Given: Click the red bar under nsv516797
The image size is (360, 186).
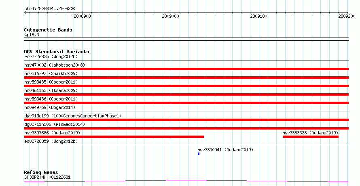Looking at the screenshot, I should coord(186,77).
